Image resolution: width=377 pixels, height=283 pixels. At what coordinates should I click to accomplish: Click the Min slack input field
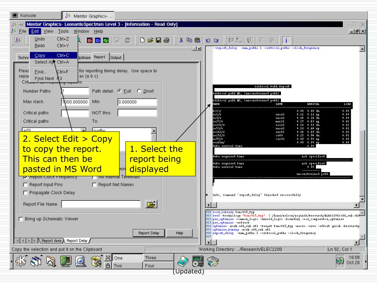coord(137,102)
